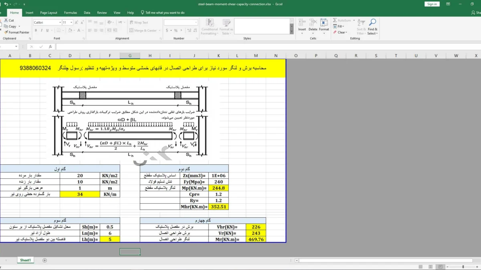Screen dimensions: 481x270
Task: Add a new sheet with plus icon
Action: pyautogui.click(x=44, y=260)
